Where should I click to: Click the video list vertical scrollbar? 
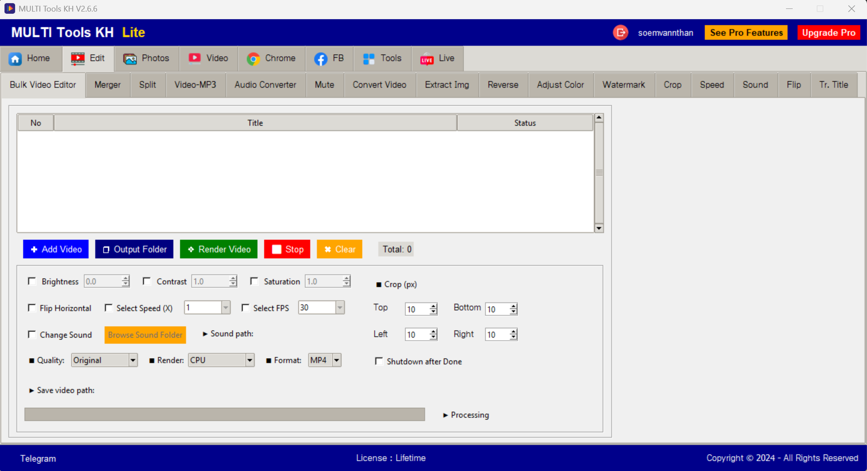(599, 173)
